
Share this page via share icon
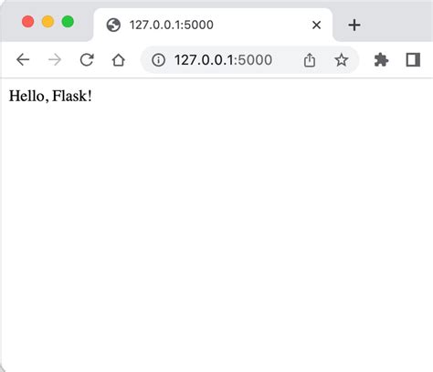[310, 60]
